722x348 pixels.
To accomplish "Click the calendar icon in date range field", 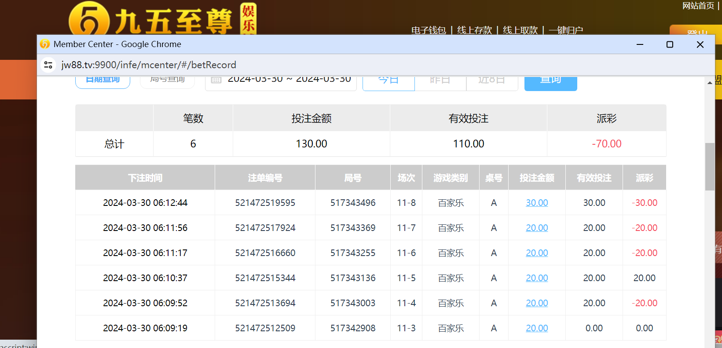I will coord(216,80).
